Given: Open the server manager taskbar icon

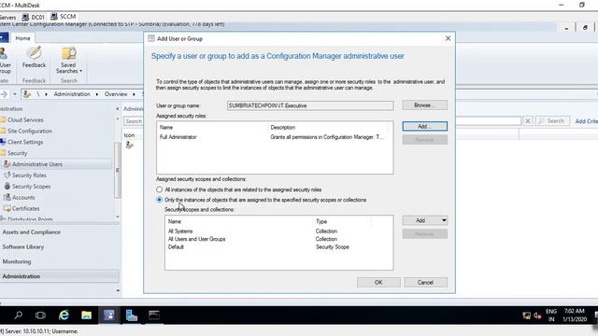Looking at the screenshot, I should [131, 315].
